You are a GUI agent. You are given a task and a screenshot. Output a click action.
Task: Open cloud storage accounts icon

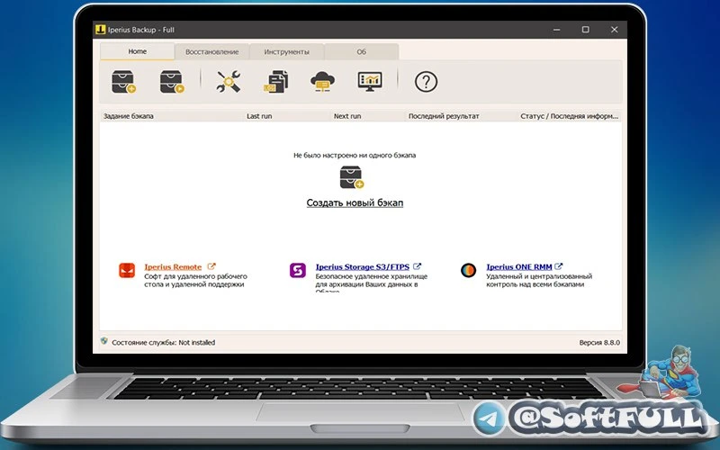point(322,82)
